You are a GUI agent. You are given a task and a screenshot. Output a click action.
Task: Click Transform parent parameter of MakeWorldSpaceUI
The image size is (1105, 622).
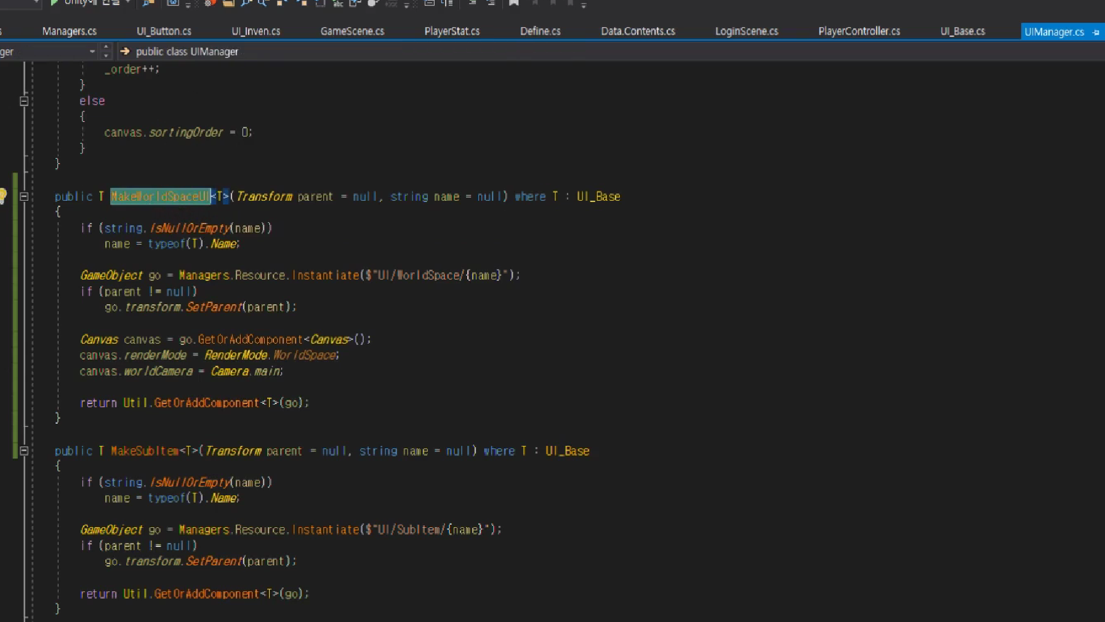click(x=284, y=196)
